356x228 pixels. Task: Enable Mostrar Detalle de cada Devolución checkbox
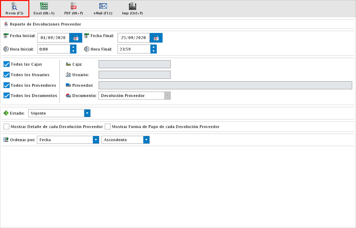click(x=6, y=126)
